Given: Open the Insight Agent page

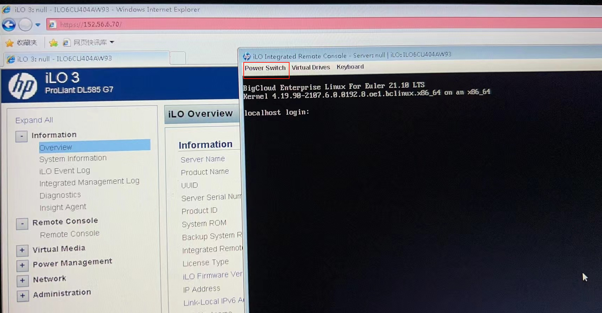Looking at the screenshot, I should tap(63, 207).
